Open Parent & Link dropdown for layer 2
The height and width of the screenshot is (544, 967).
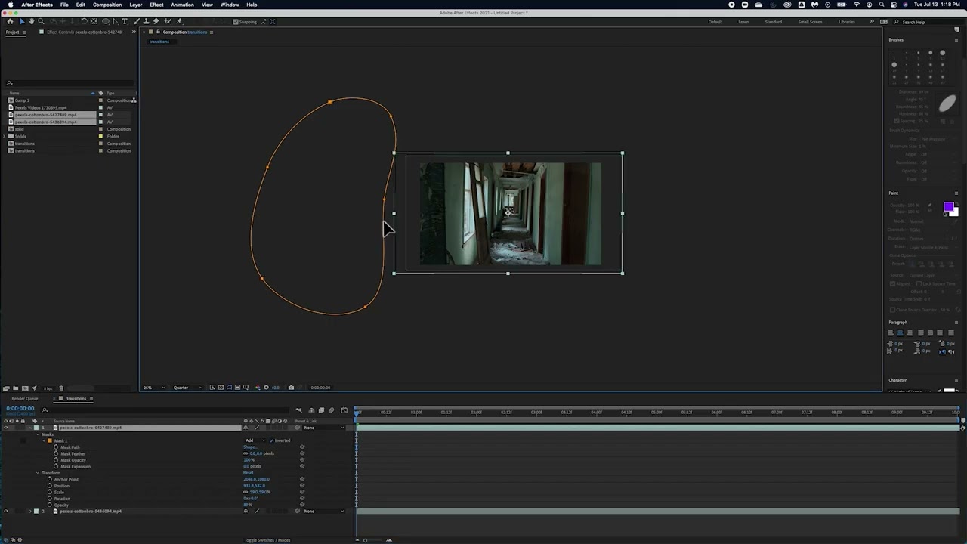[x=323, y=512]
